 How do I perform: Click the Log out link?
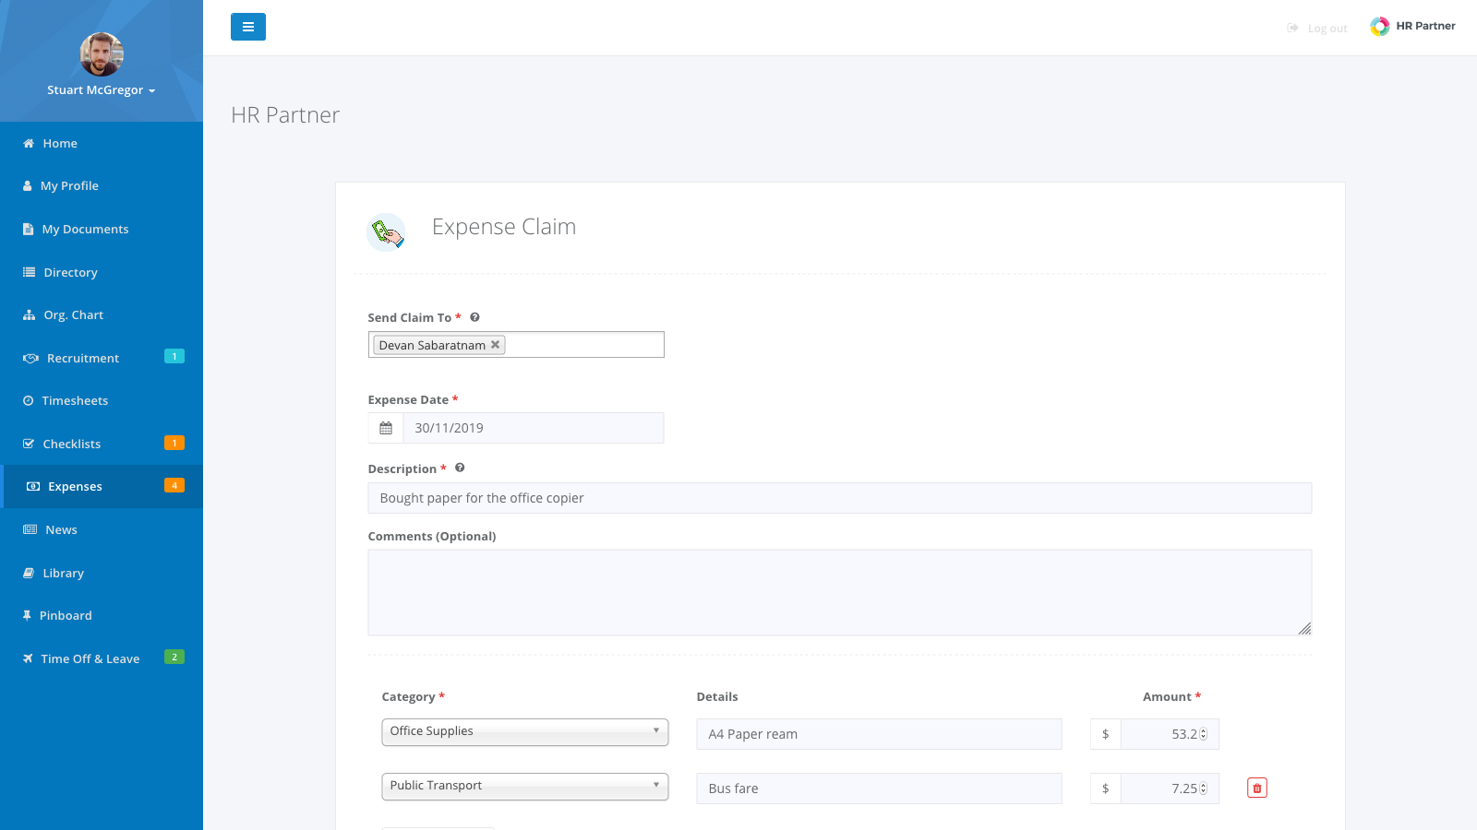1327,29
